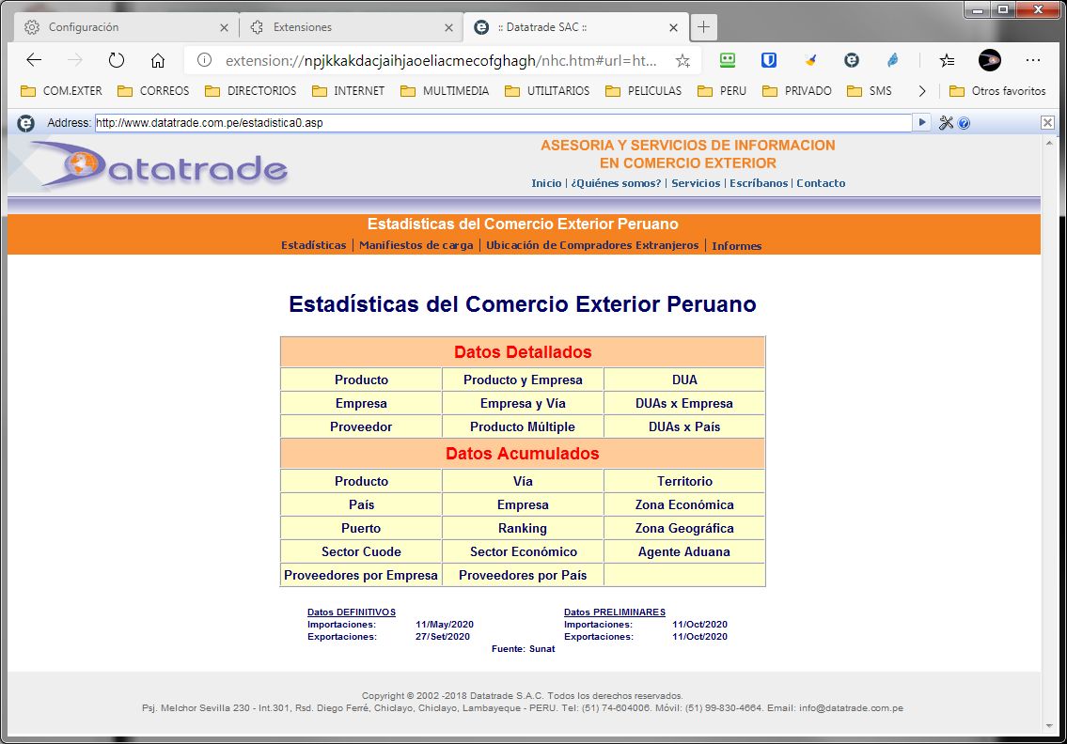
Task: Open the MULTIMEDIA bookmarks folder
Action: 445,90
